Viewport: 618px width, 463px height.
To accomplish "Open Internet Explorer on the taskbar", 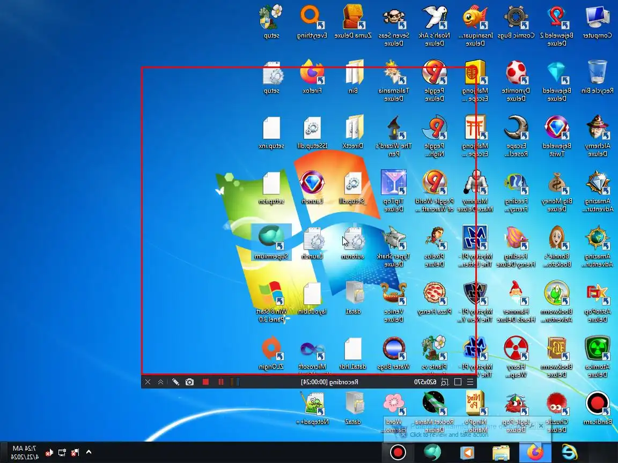I will 569,452.
